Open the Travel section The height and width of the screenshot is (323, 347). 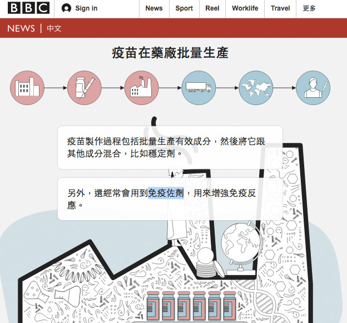(x=280, y=8)
